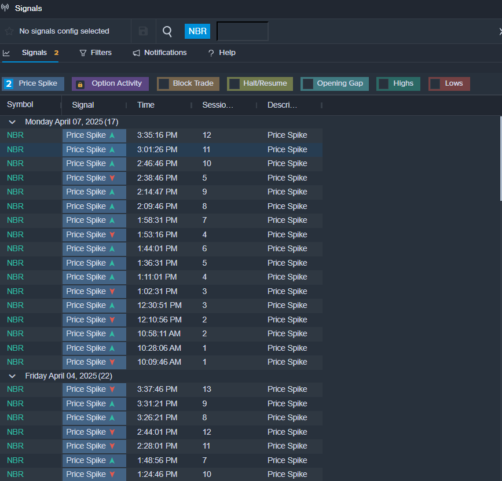Sort by the Signal column header

[x=83, y=105]
